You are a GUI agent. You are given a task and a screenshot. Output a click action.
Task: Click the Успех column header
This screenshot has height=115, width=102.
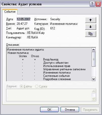pos(23,56)
